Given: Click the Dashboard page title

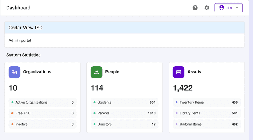Looking at the screenshot, I should point(18,8).
